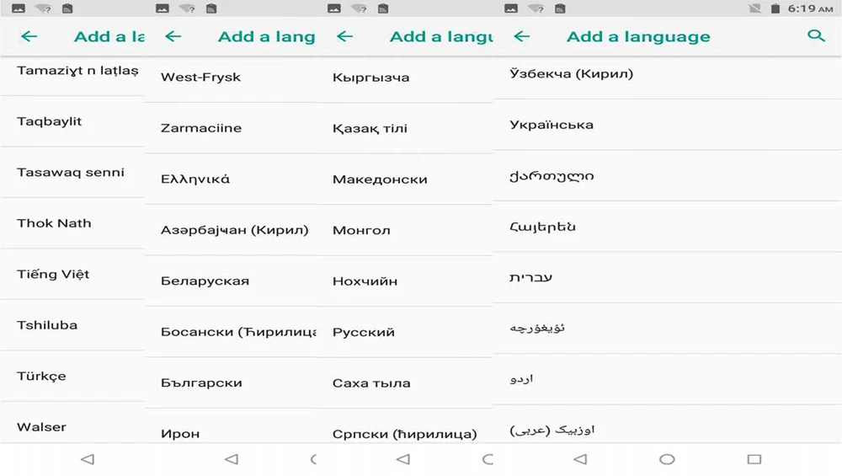842x476 pixels.
Task: Tap the search magnifier icon
Action: pos(816,36)
